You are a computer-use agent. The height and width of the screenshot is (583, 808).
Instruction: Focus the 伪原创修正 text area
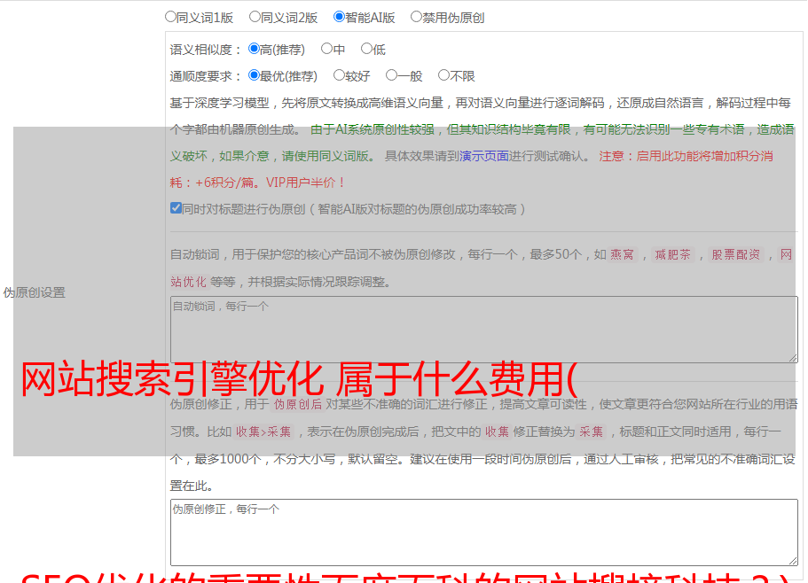tap(483, 532)
